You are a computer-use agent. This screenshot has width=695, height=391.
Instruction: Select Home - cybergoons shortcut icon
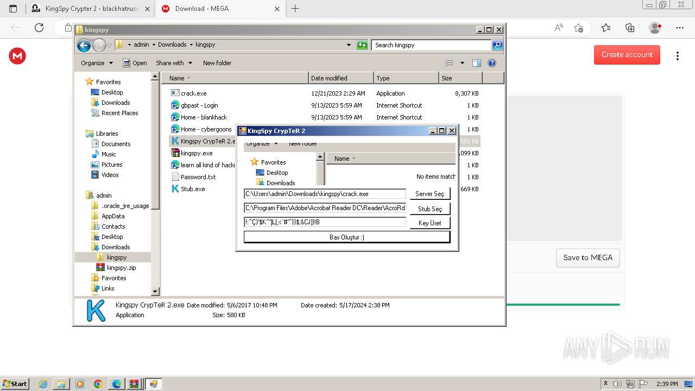175,129
